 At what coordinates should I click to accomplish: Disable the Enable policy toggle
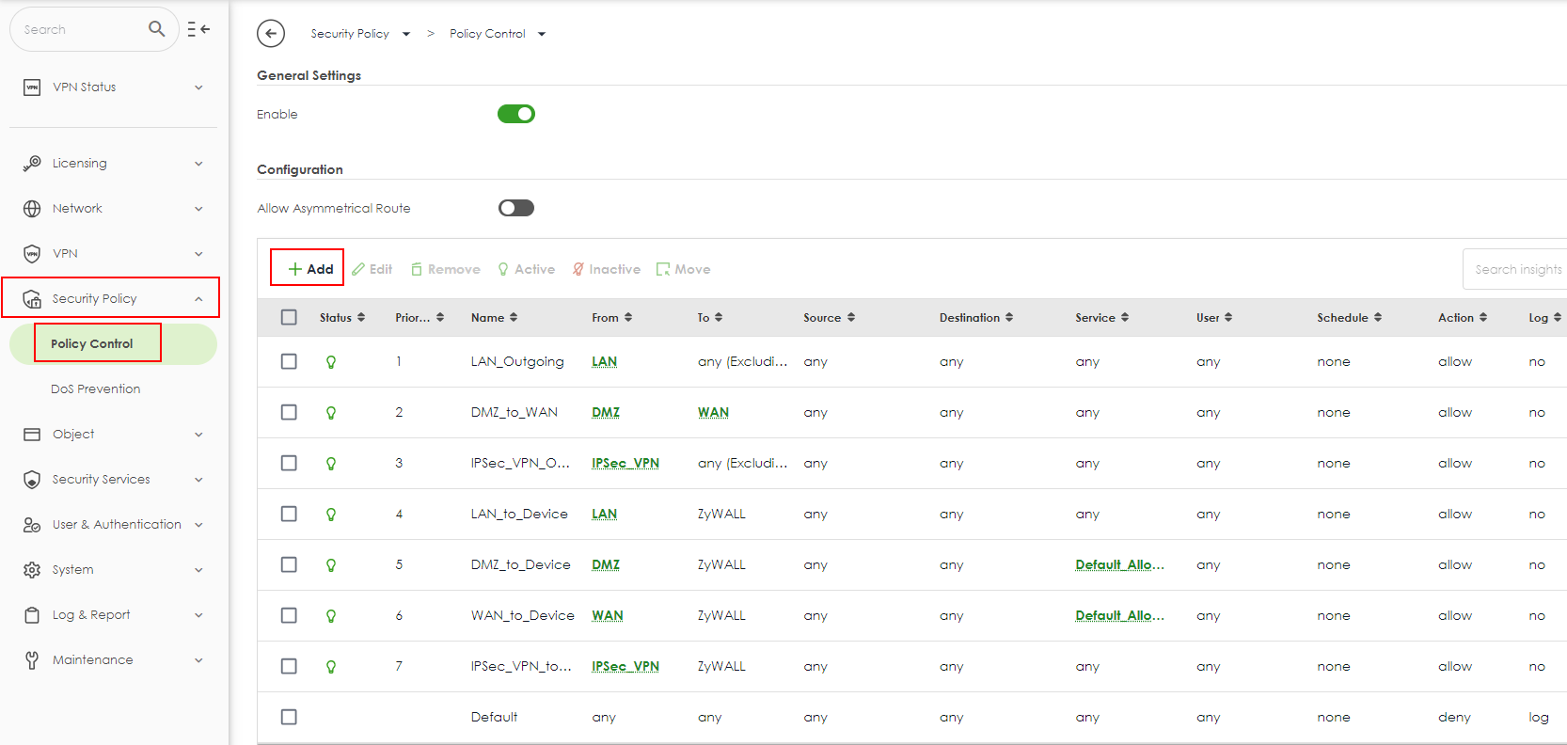tap(515, 114)
